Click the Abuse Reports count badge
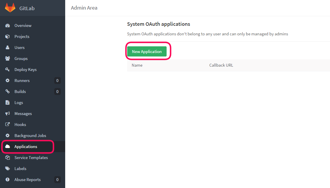 click(x=57, y=180)
